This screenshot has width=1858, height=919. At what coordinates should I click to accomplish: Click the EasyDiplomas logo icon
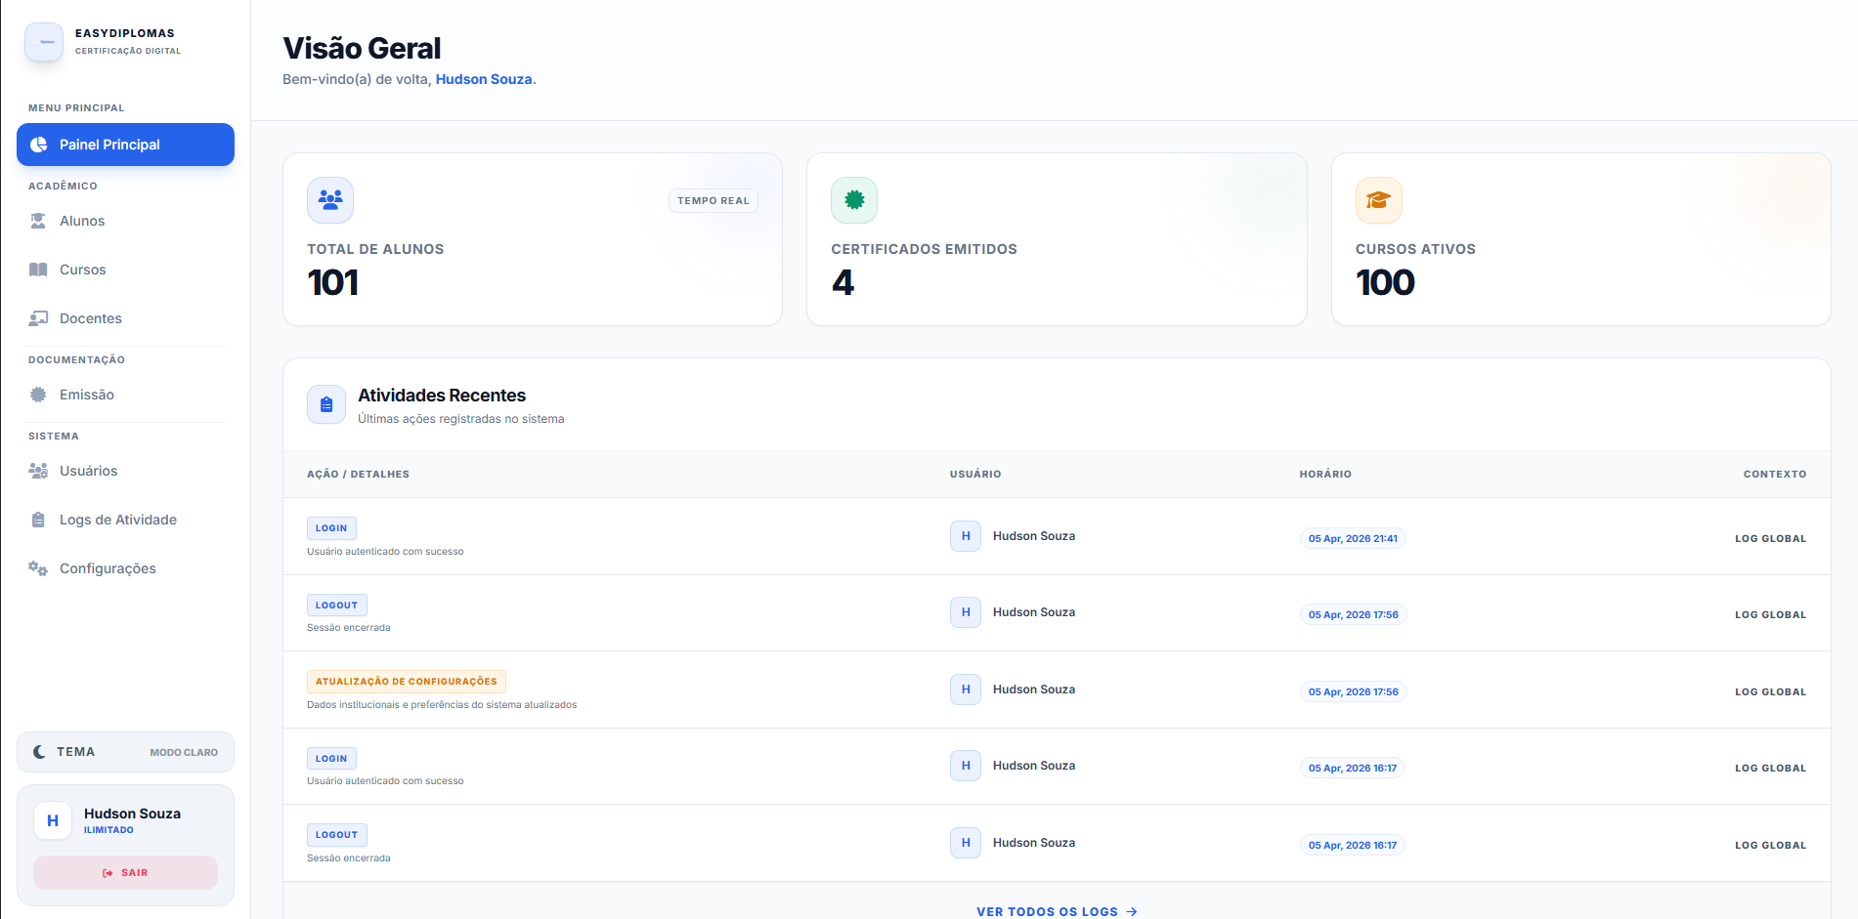click(x=44, y=42)
